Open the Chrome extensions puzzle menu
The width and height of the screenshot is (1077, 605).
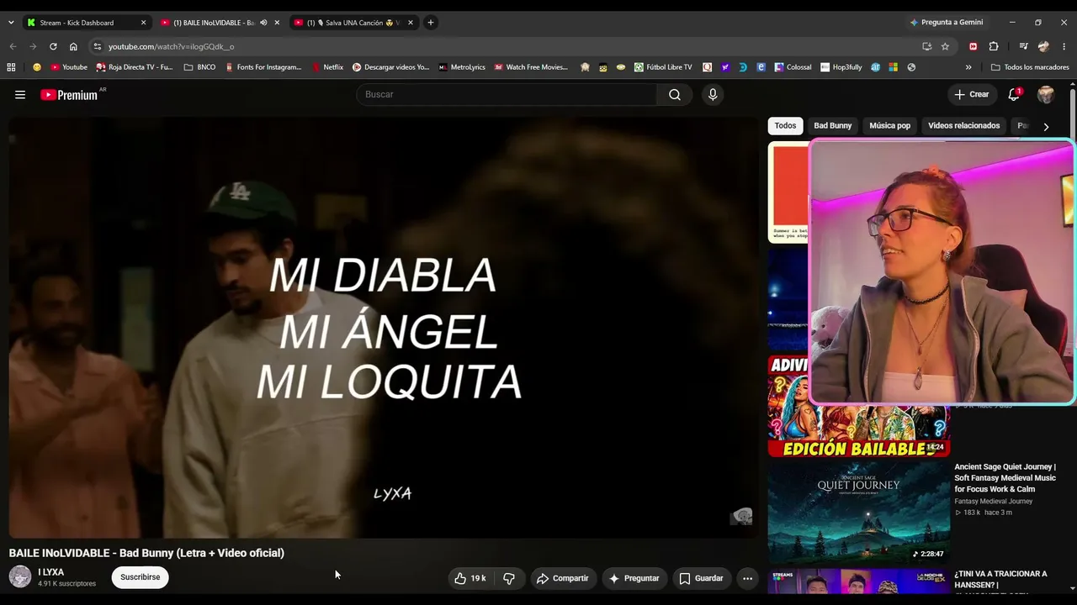coord(994,46)
